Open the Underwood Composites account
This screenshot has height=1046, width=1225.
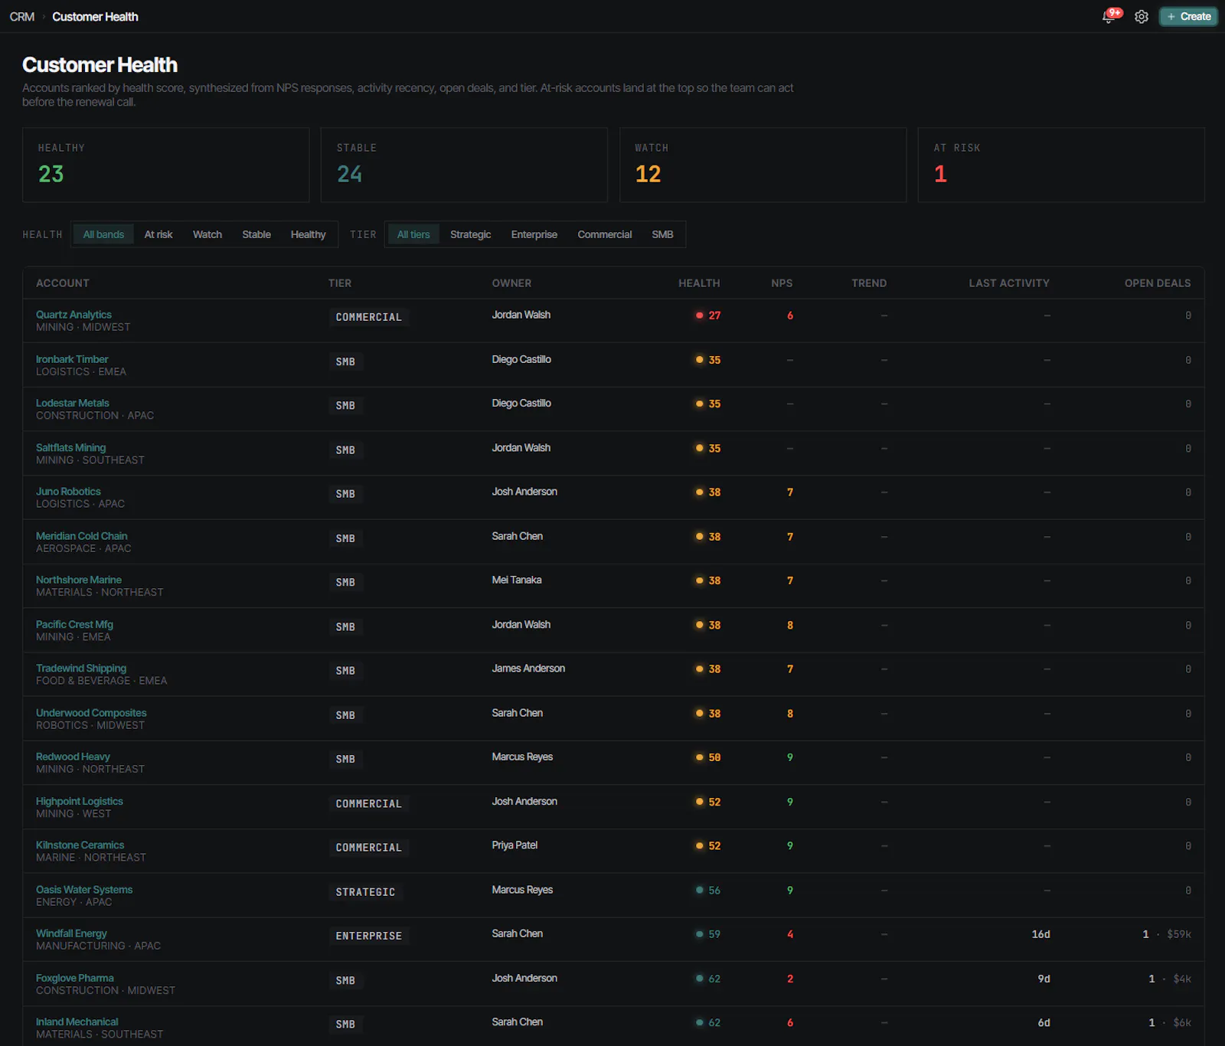point(91,713)
